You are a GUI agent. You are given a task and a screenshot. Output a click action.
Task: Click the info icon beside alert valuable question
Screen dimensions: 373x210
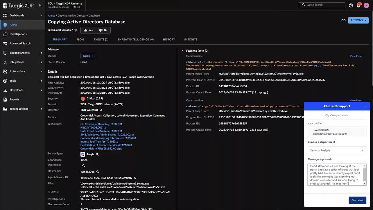pos(76,30)
